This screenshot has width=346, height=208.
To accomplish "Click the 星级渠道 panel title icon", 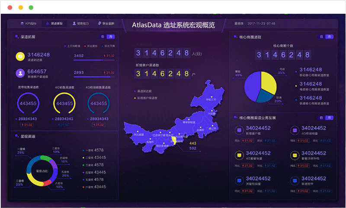I will click(17, 136).
